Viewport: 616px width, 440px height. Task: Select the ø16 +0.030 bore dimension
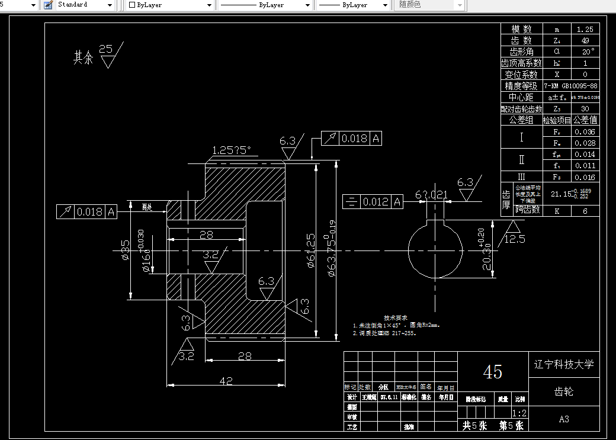(x=144, y=251)
